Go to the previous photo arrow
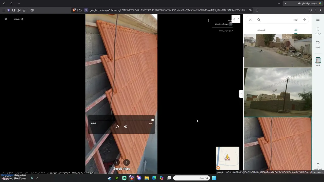 tap(116, 163)
